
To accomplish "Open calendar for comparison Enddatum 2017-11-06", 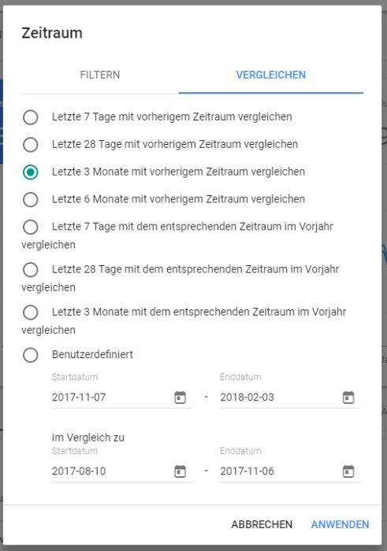I will [348, 471].
